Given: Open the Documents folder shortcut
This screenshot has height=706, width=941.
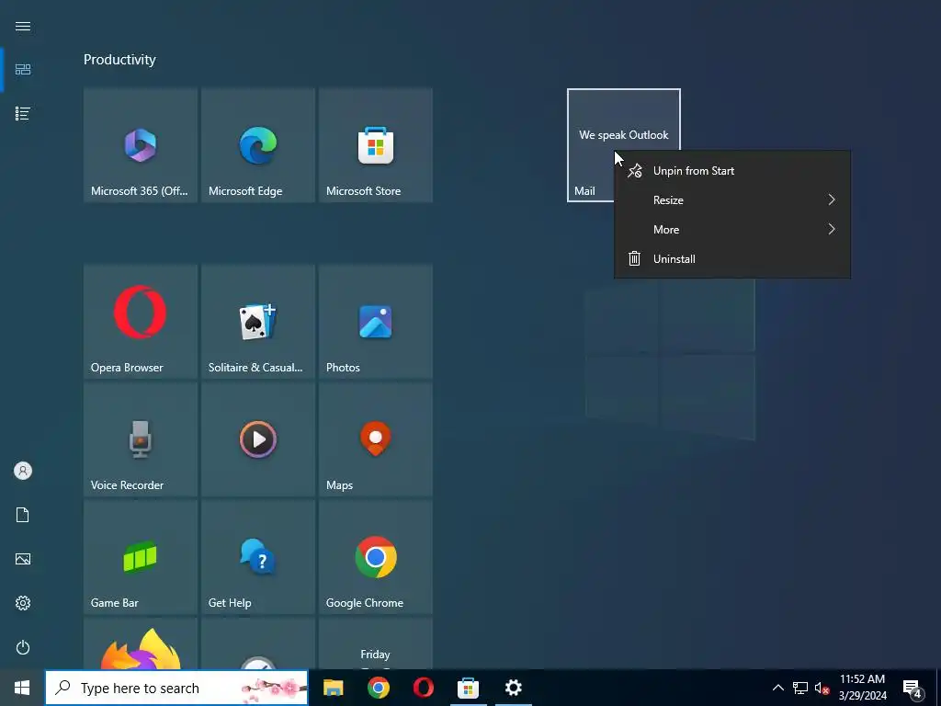Looking at the screenshot, I should tap(23, 515).
